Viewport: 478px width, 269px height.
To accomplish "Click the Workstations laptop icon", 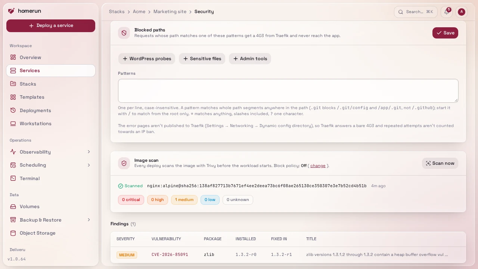I will pos(13,124).
